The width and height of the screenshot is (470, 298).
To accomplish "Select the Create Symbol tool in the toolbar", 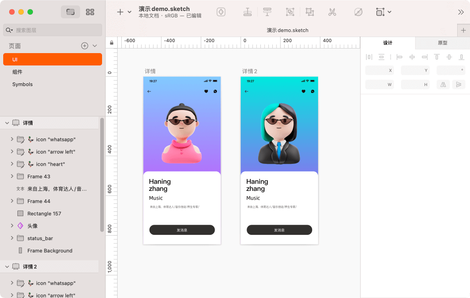I will click(x=221, y=12).
